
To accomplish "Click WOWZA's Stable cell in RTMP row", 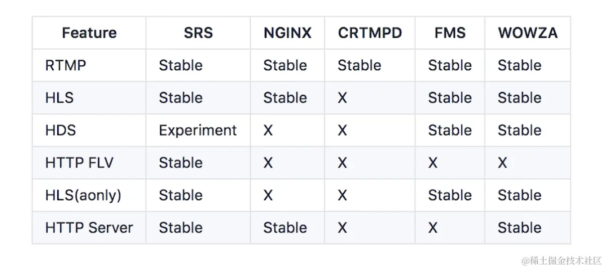I will (520, 65).
